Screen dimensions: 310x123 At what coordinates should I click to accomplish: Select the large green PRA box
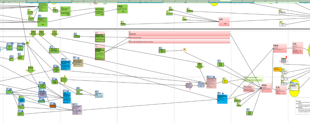pyautogui.click(x=122, y=9)
